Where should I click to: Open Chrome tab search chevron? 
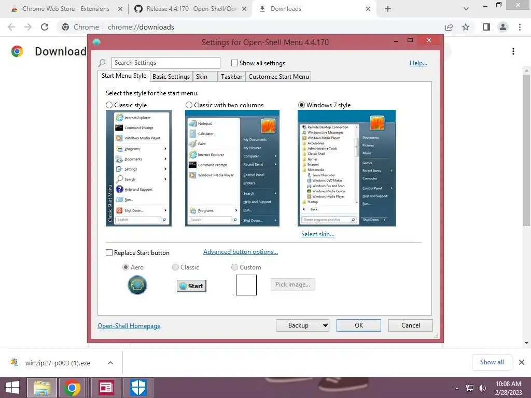[466, 9]
